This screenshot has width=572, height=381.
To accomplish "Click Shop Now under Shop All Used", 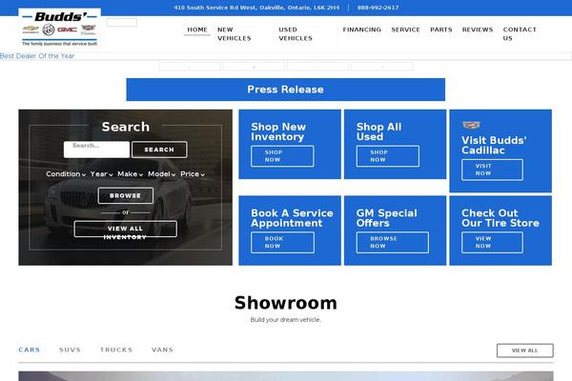I will 388,156.
